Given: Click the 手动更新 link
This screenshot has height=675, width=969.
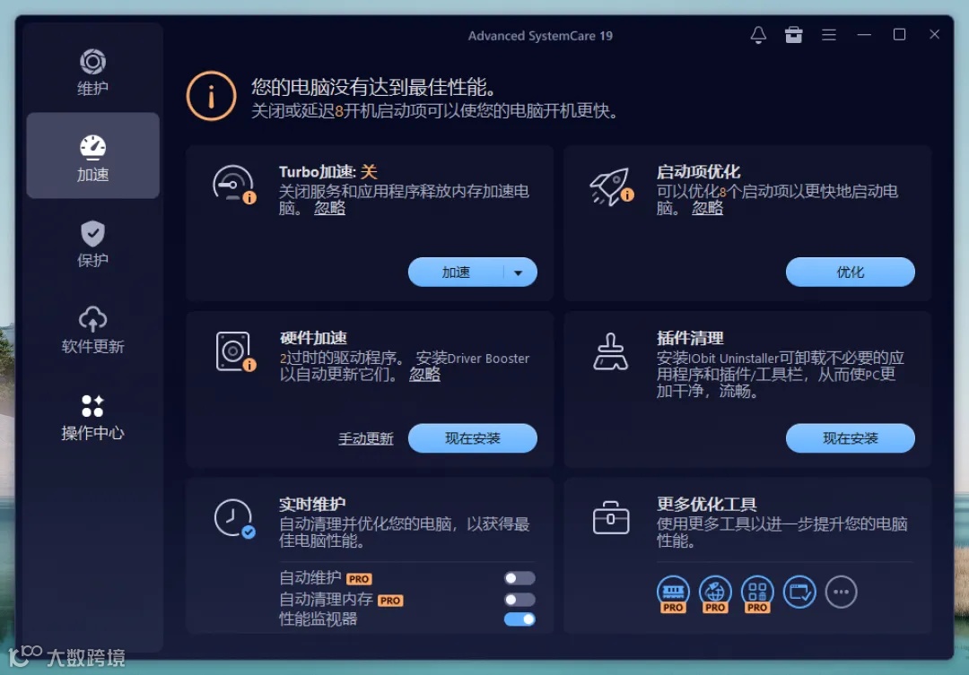Looking at the screenshot, I should click(366, 438).
